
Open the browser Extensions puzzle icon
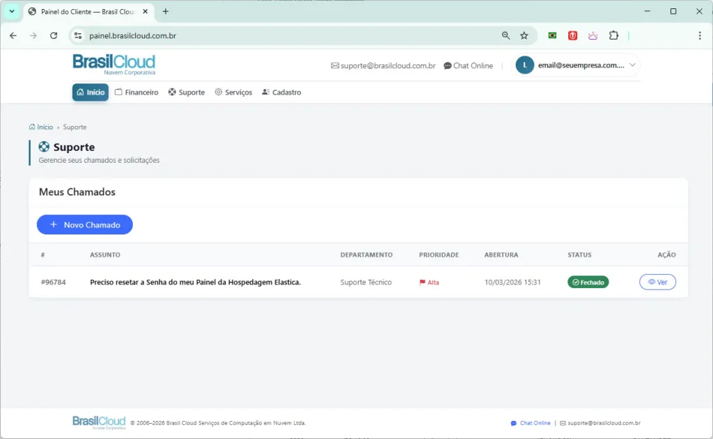(613, 35)
